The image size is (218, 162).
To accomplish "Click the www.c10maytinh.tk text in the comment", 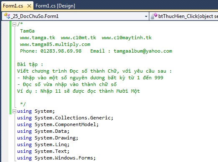I will [x=127, y=38].
